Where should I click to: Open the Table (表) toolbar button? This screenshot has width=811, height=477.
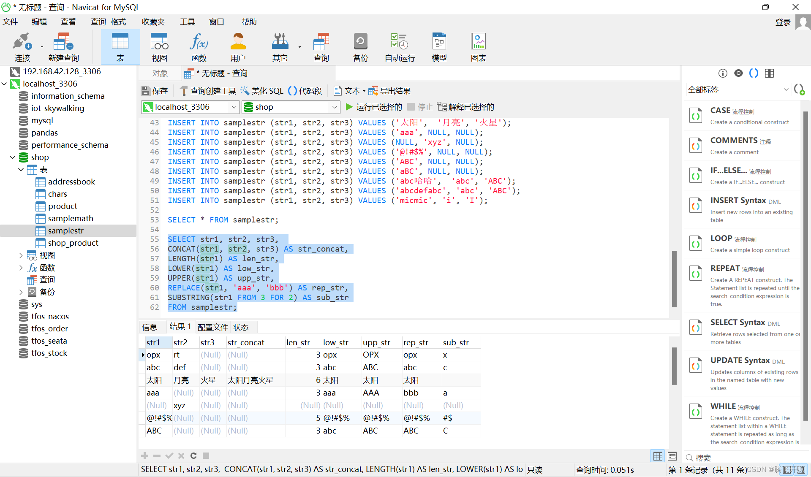click(x=120, y=47)
